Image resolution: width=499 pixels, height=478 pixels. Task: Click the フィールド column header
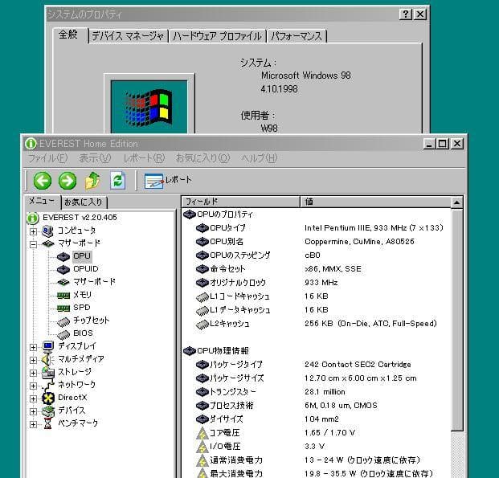240,202
